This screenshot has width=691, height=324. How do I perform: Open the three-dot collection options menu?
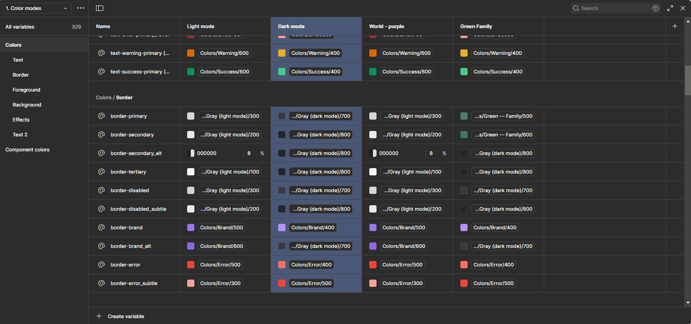[81, 8]
